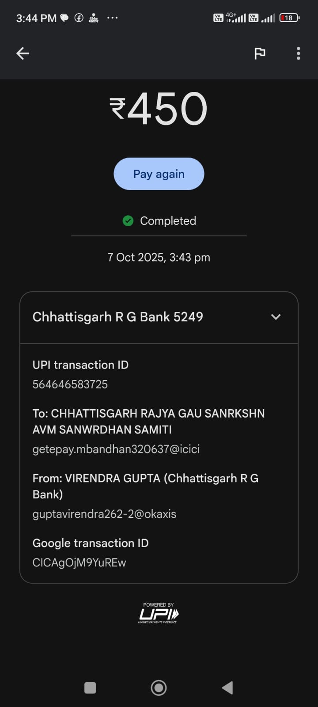The image size is (318, 707).
Task: Expand the bank account chevron
Action: 276,317
